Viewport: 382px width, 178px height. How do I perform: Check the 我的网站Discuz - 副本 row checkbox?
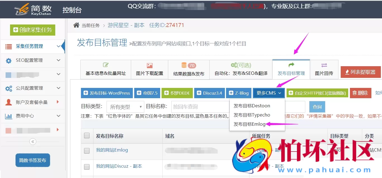click(x=87, y=167)
